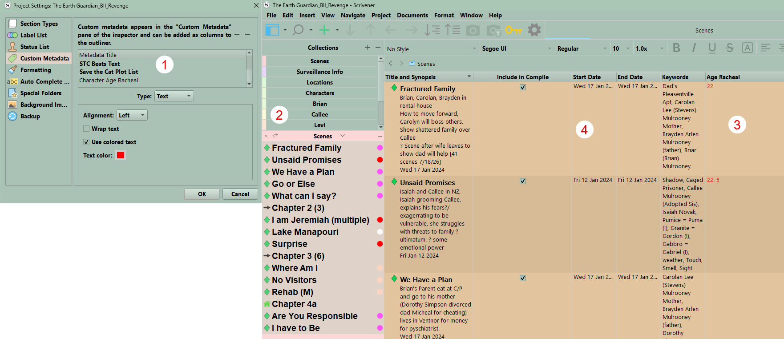Apply Underline formatting
Viewport: 784px width, 339px height.
712,48
